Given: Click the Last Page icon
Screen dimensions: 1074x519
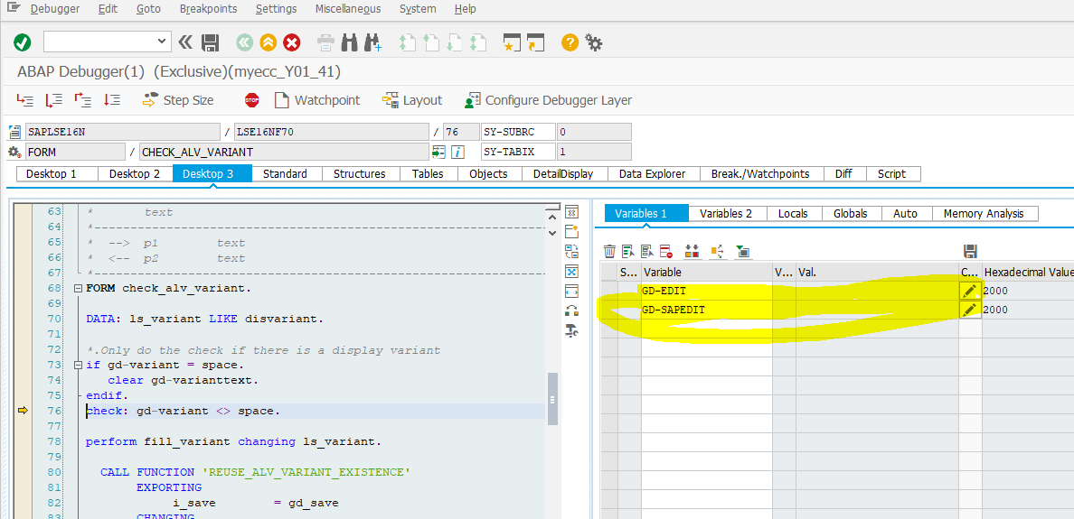Looking at the screenshot, I should tap(477, 42).
